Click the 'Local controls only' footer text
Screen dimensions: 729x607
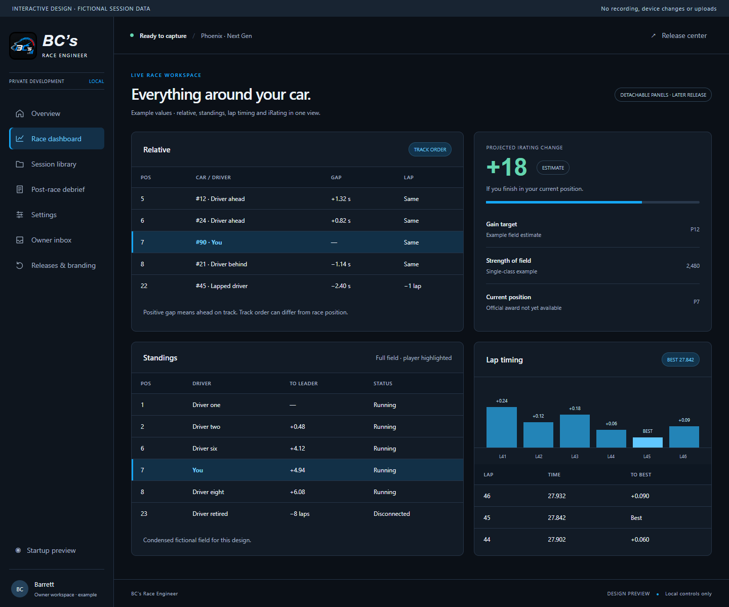[x=688, y=594]
